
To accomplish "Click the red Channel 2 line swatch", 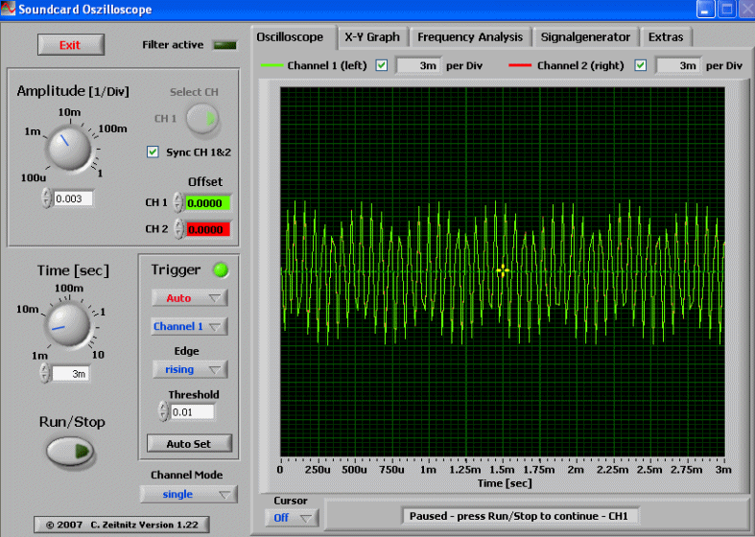I will (x=520, y=65).
